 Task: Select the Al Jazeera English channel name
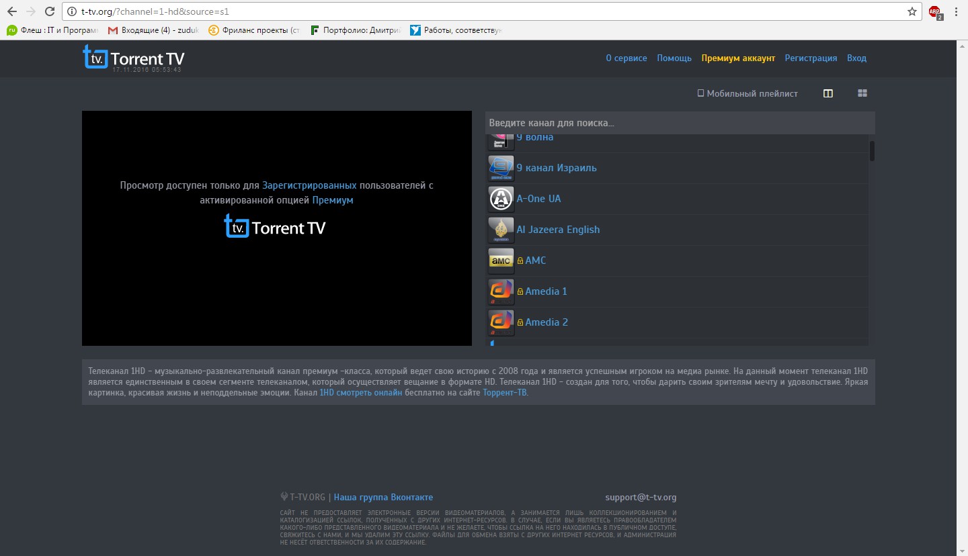558,230
